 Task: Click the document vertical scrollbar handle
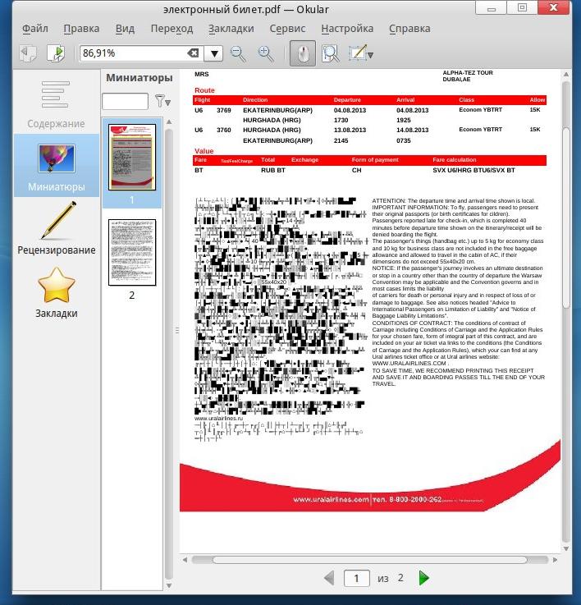point(566,218)
